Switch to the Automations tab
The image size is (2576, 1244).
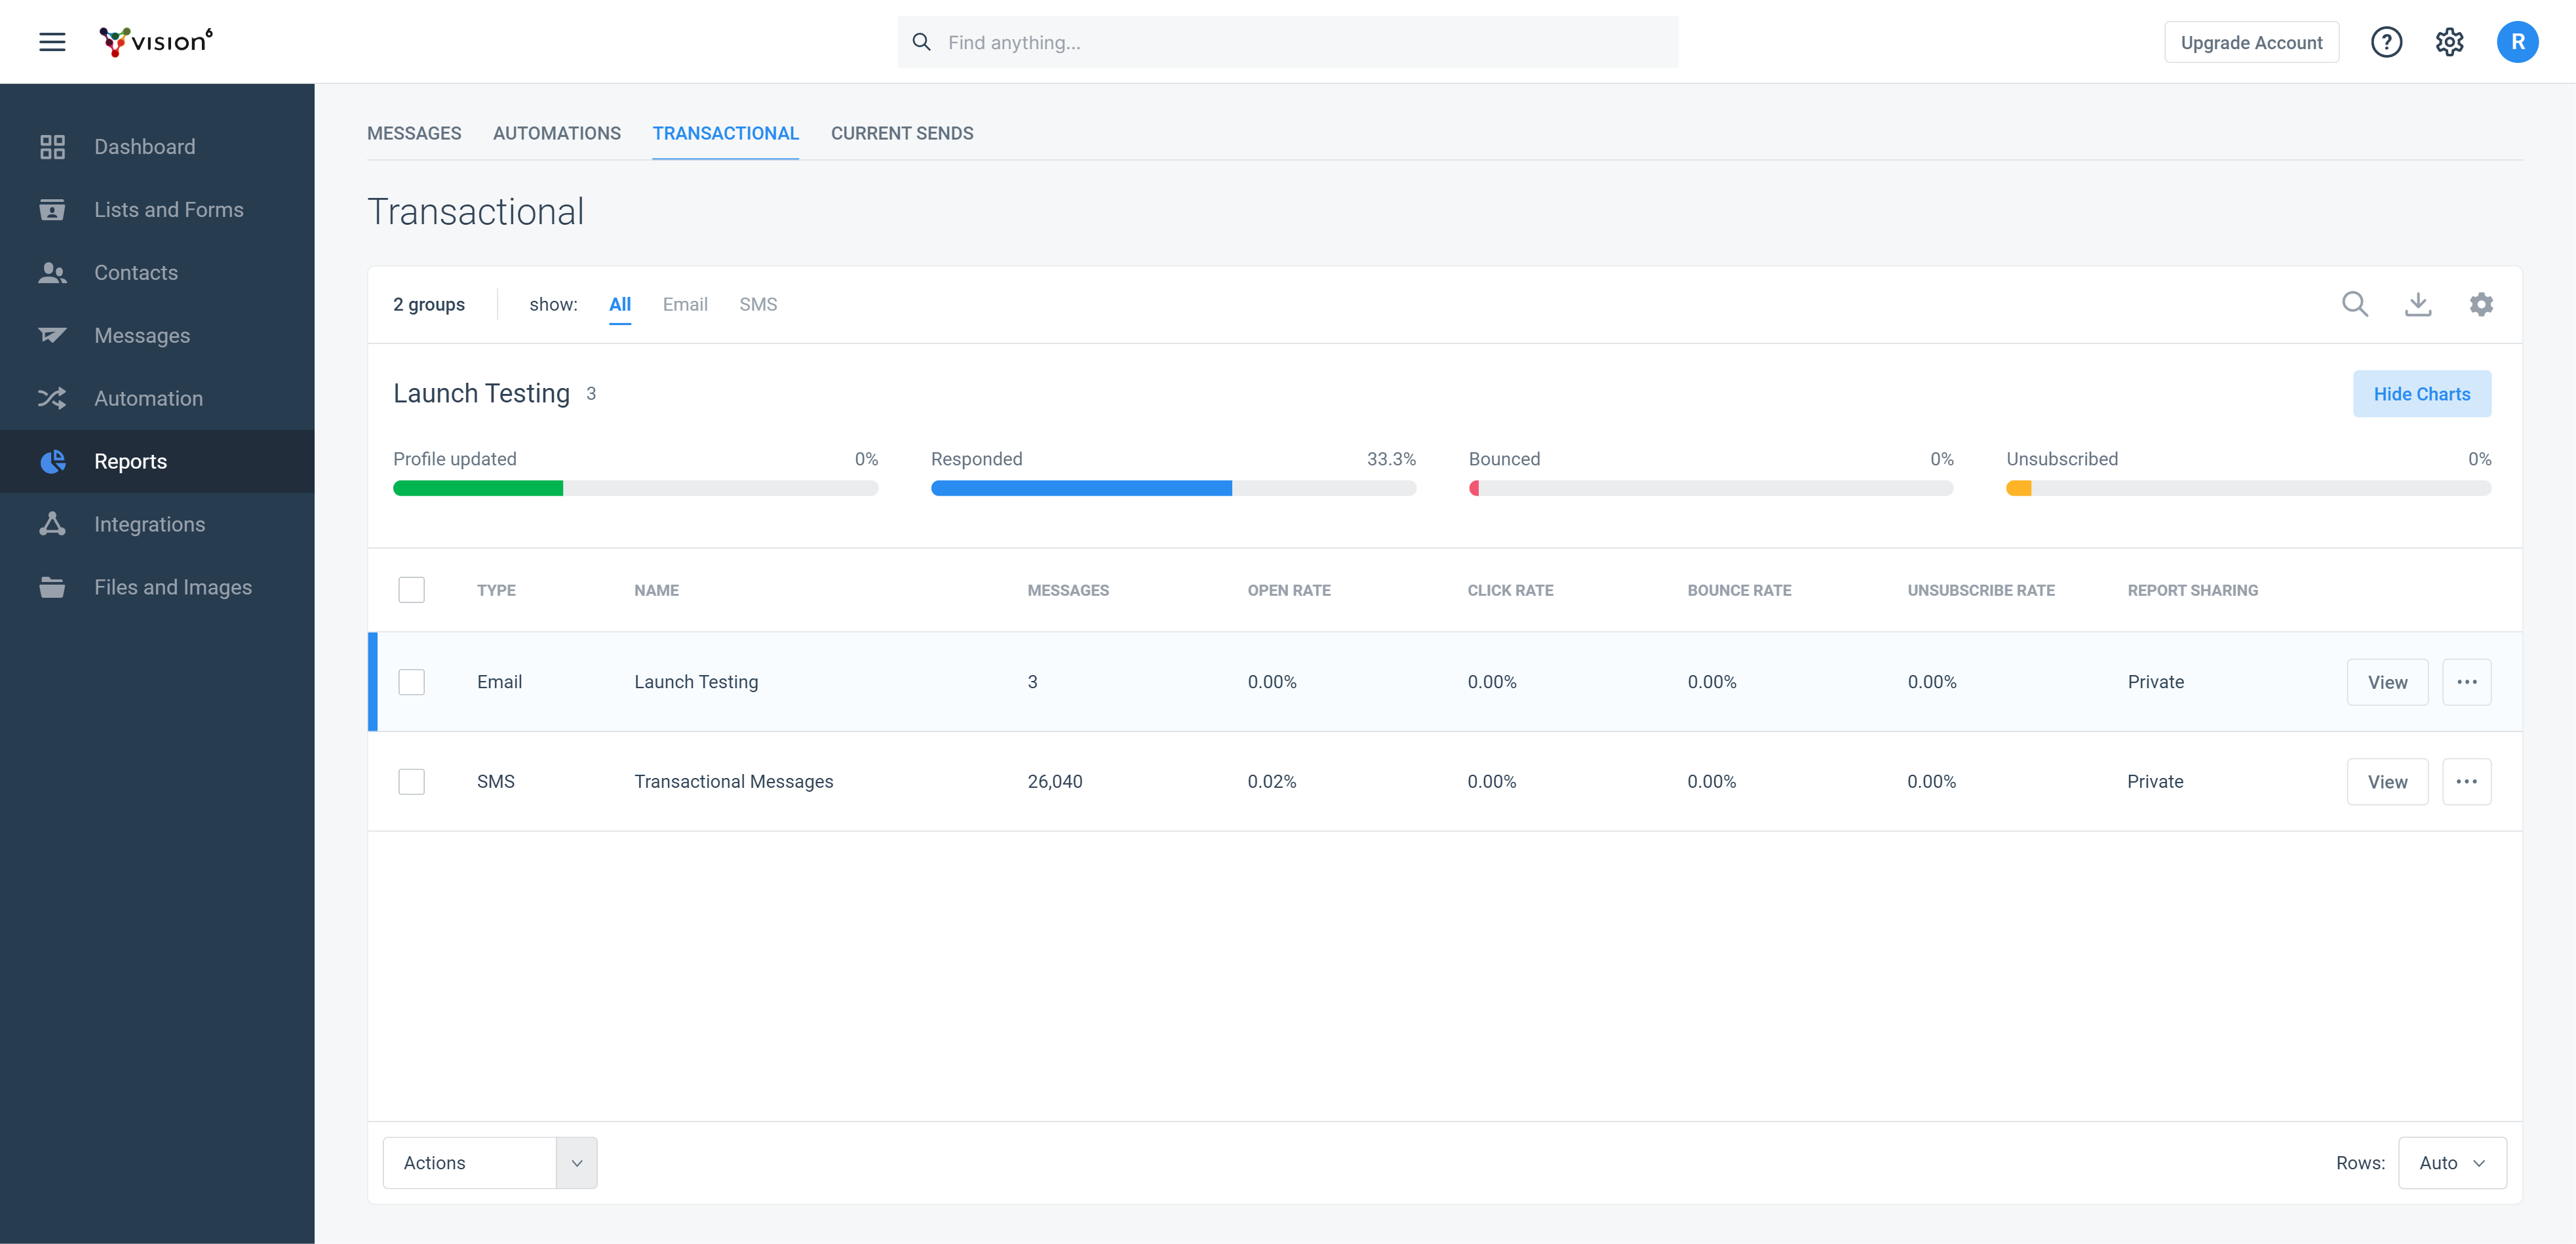[557, 133]
